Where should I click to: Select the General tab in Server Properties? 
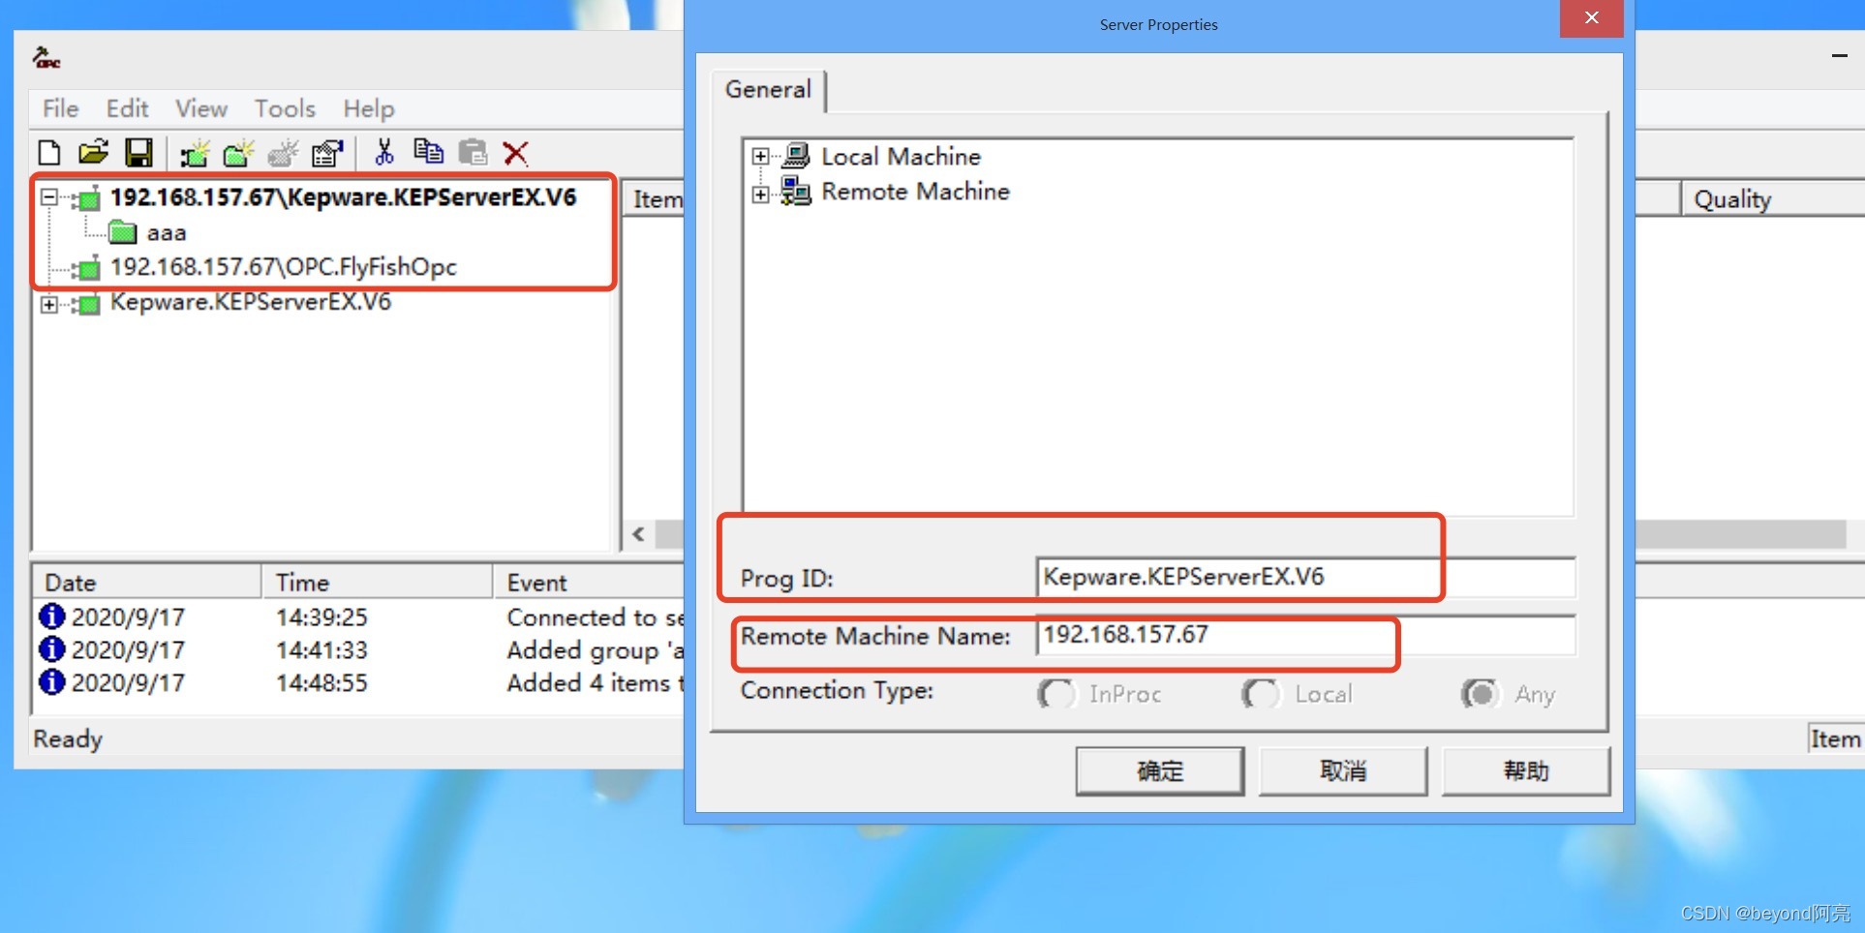(x=768, y=90)
